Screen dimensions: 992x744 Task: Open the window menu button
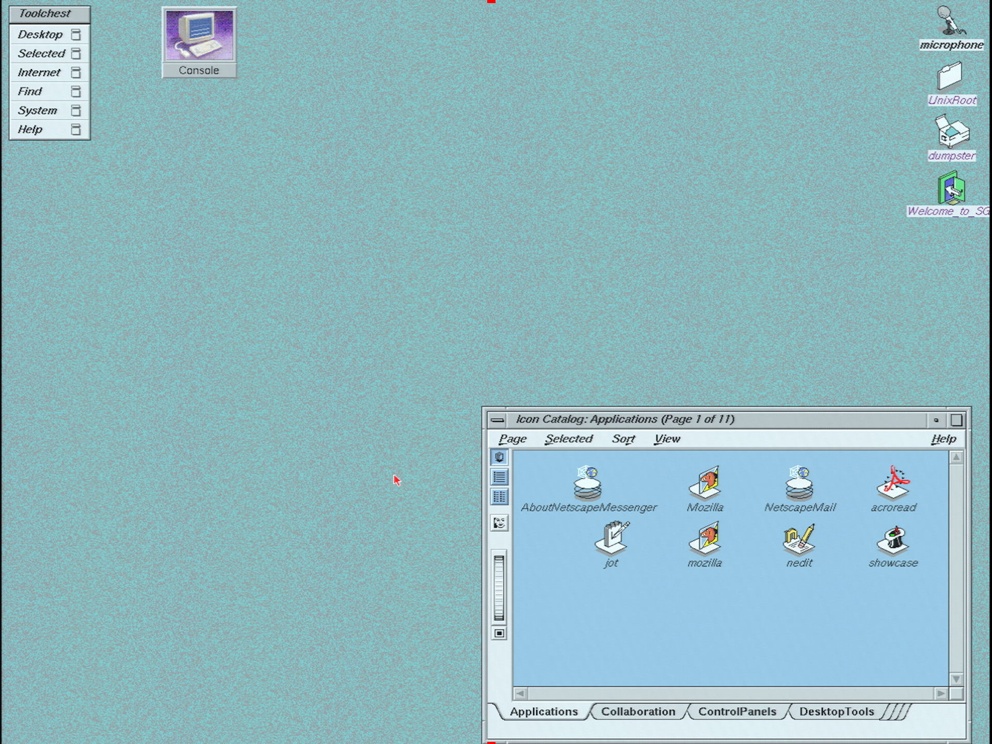[498, 419]
